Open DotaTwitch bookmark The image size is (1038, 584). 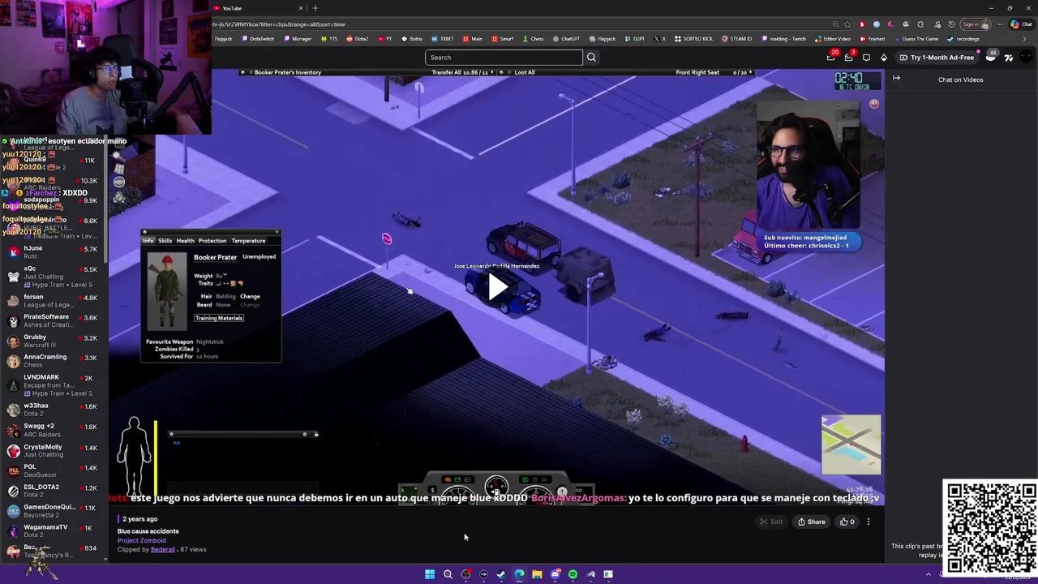click(x=256, y=39)
